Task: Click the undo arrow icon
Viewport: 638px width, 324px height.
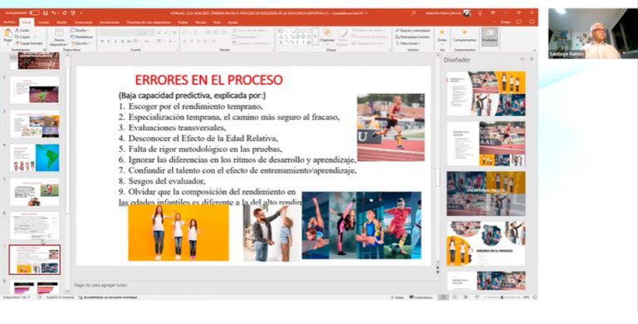Action: (x=54, y=13)
